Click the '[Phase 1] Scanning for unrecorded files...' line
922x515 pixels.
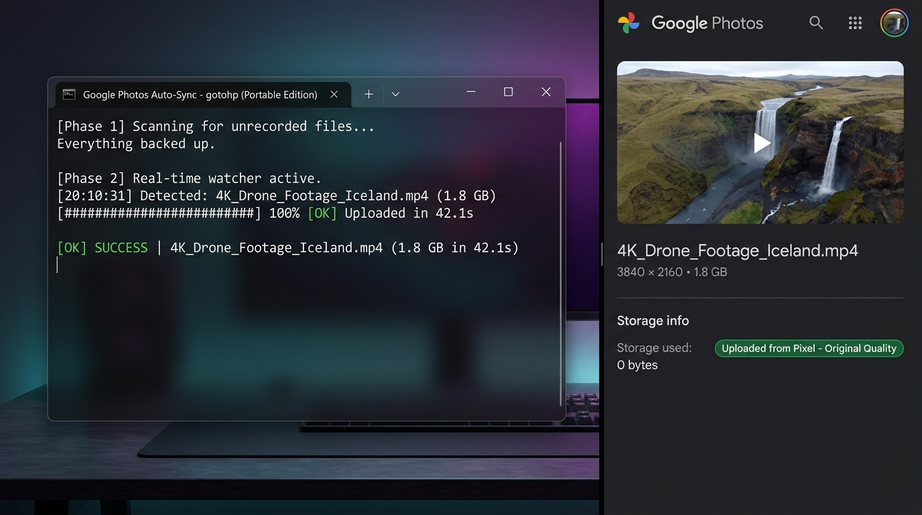[216, 126]
